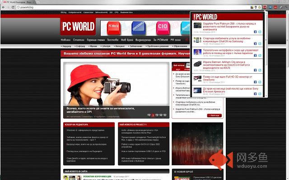The image size is (289, 180).
Task: Switch to the Най-четени tab
Action: point(179,65)
